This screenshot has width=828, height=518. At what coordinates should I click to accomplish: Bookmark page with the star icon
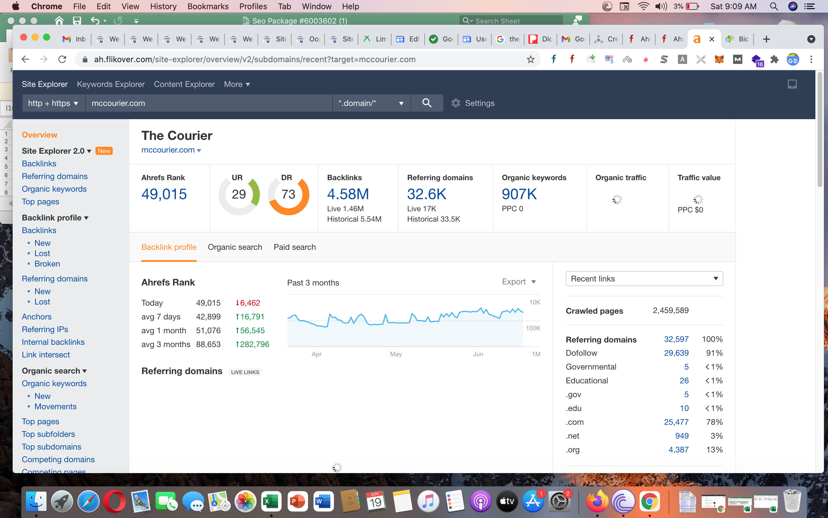pos(530,59)
